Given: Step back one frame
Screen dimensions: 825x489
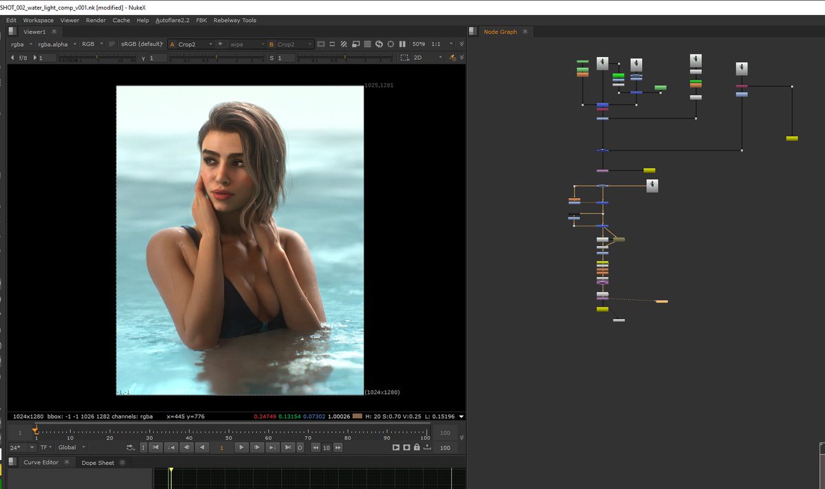Looking at the screenshot, I should point(186,448).
